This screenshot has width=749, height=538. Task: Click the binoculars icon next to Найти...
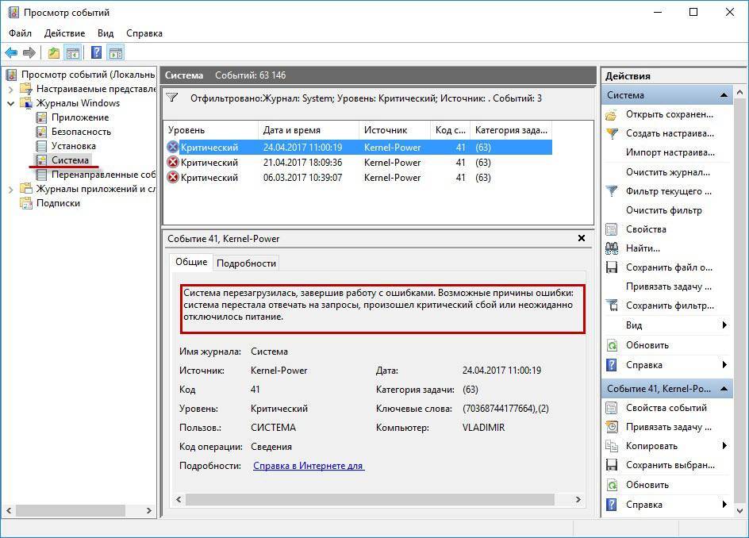(x=612, y=248)
